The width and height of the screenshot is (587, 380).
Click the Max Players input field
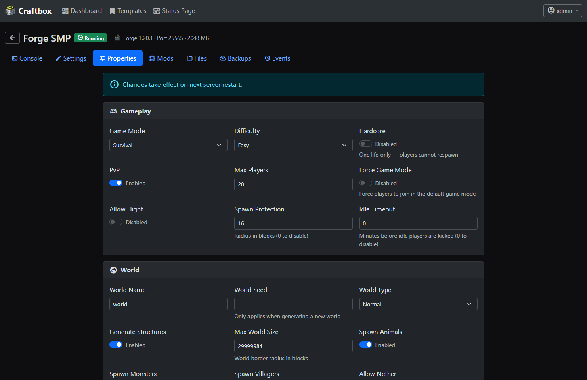(293, 184)
